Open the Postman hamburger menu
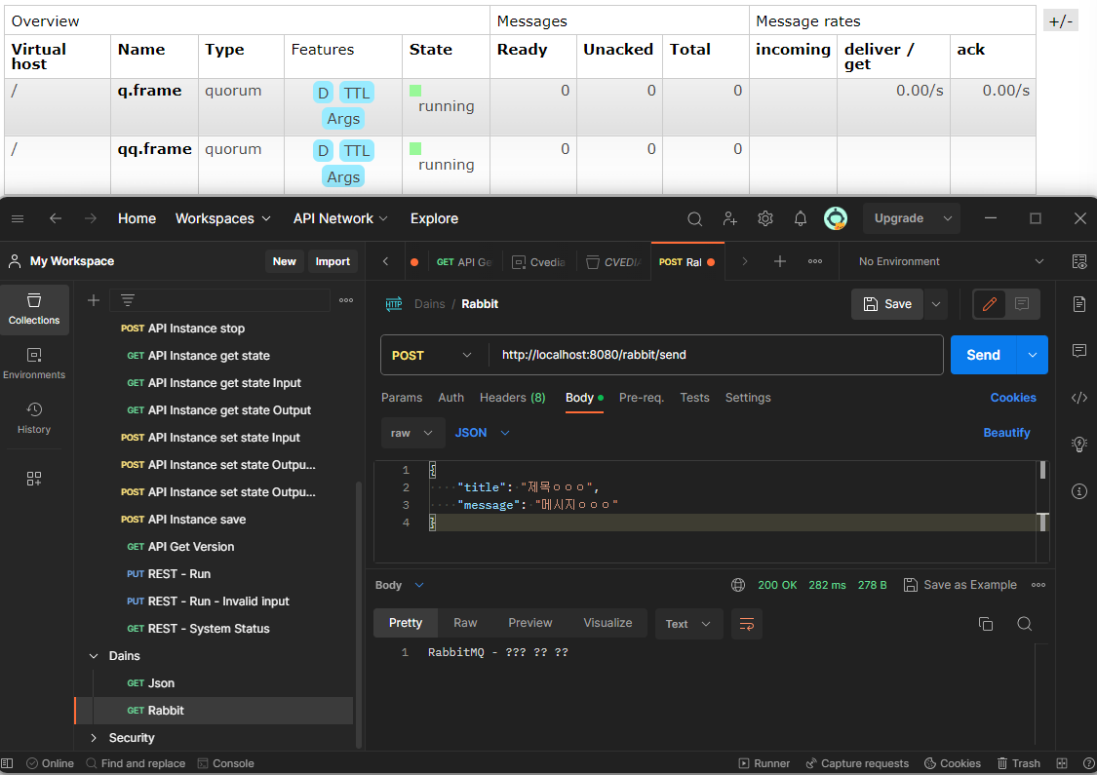The height and width of the screenshot is (775, 1097). (18, 219)
